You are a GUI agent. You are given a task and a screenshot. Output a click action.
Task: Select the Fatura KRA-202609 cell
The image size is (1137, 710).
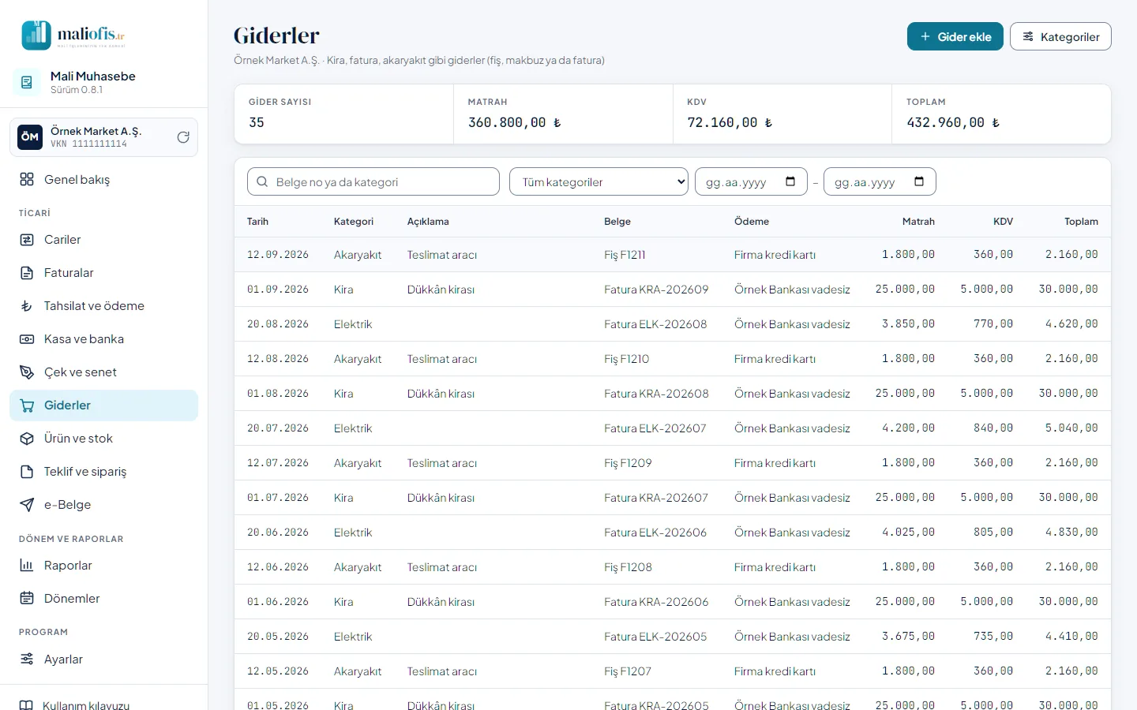(656, 290)
